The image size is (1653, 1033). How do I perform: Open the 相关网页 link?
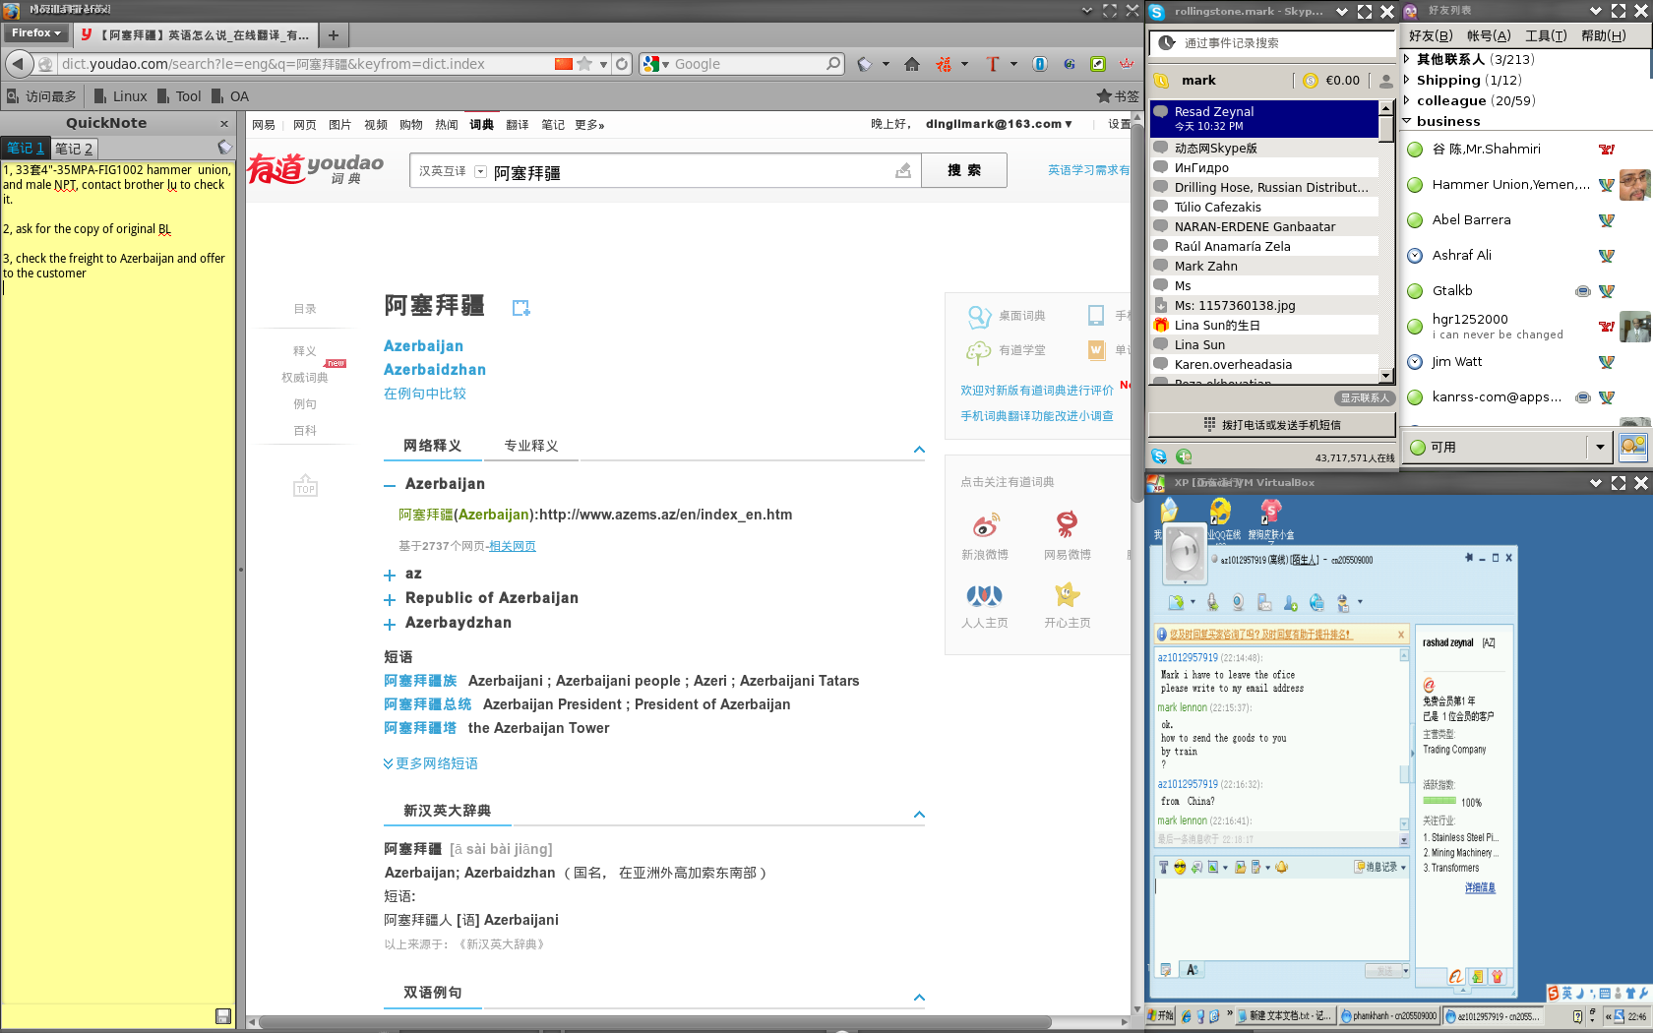(x=513, y=546)
